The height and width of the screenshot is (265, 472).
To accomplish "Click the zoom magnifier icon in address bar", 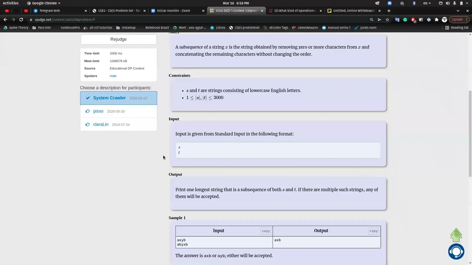I will 371,20.
